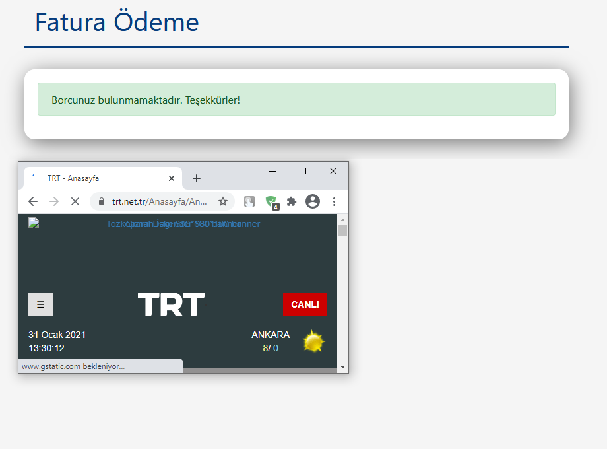The width and height of the screenshot is (607, 449).
Task: Open Chrome's three-dot menu
Action: (x=334, y=201)
